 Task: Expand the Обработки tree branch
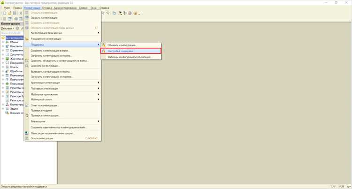point(3,71)
